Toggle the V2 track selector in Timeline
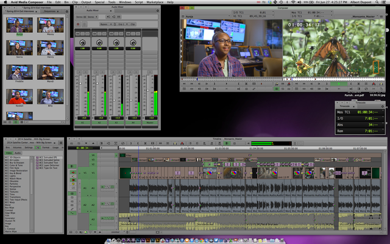The width and height of the screenshot is (390, 244). point(93,164)
